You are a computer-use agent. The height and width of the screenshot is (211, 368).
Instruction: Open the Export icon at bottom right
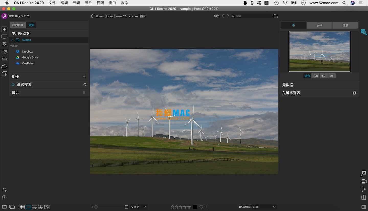click(363, 197)
